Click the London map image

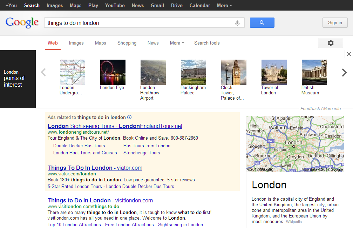click(x=295, y=144)
